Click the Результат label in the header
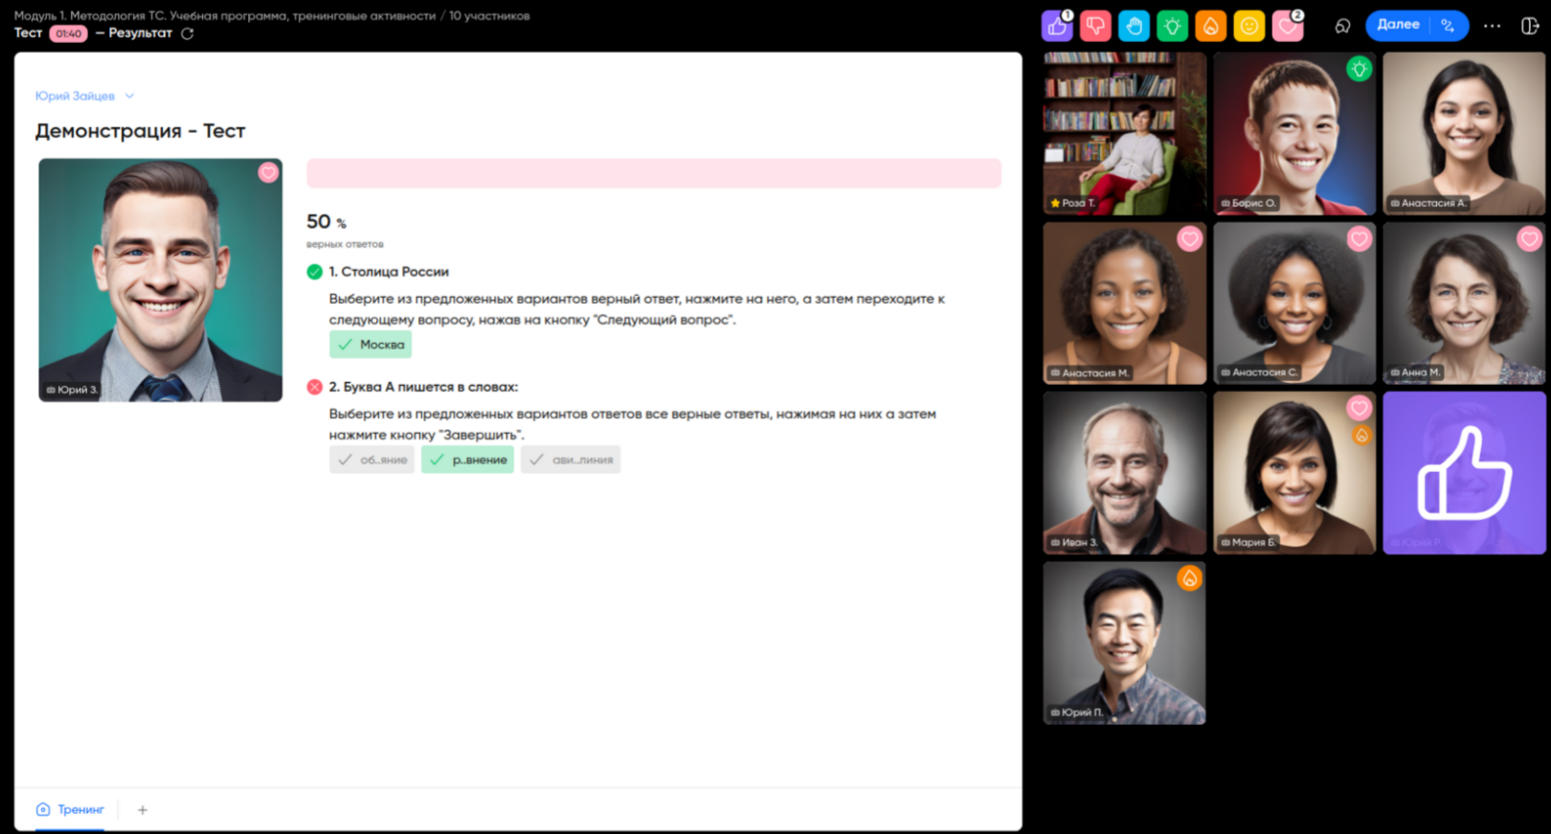The height and width of the screenshot is (834, 1551). (140, 34)
